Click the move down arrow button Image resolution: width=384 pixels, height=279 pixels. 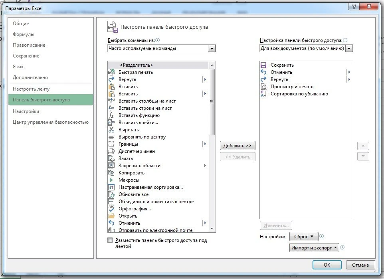[x=363, y=156]
